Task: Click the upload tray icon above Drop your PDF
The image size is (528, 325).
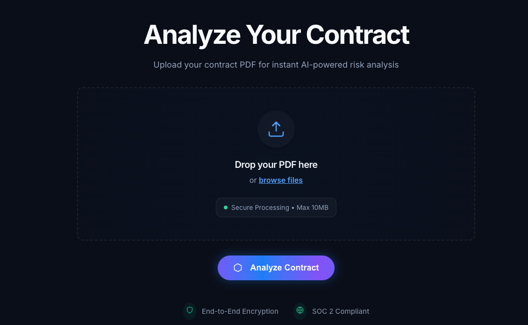Action: tap(276, 129)
